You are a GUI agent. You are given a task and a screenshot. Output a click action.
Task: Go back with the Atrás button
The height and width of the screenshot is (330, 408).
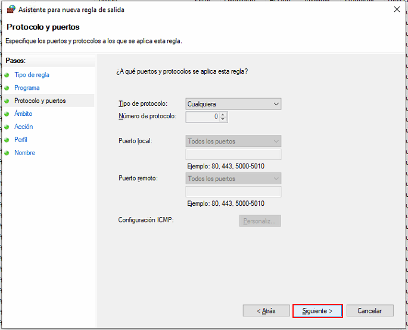pos(266,311)
